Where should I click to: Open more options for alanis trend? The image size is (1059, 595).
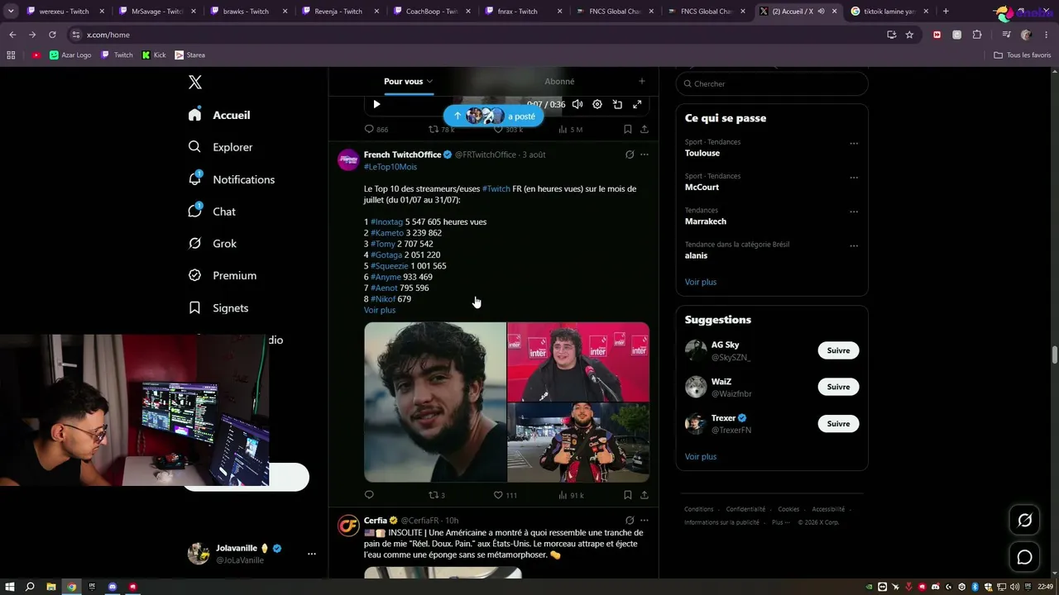(x=854, y=246)
